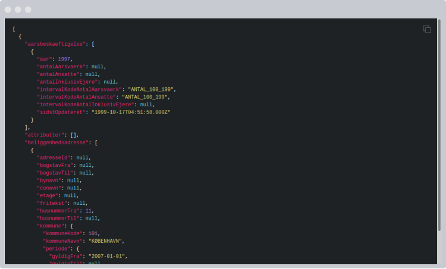Click the "sidstOpdateret" key
This screenshot has height=269, width=446.
pyautogui.click(x=61, y=112)
